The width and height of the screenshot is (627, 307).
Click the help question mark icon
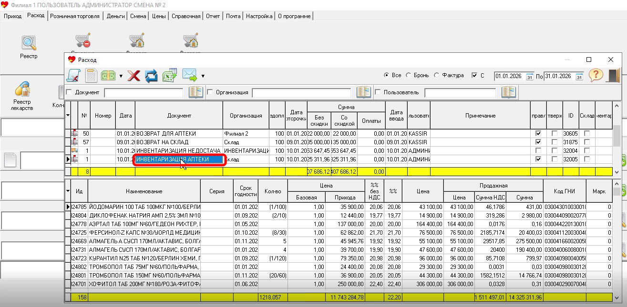tap(596, 76)
